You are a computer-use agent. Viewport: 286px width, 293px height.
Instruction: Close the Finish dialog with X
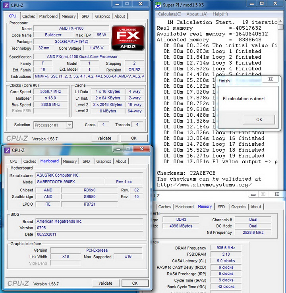(270, 79)
